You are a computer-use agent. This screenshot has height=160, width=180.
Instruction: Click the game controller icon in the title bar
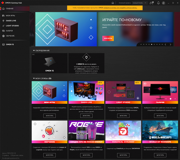coord(152,3)
